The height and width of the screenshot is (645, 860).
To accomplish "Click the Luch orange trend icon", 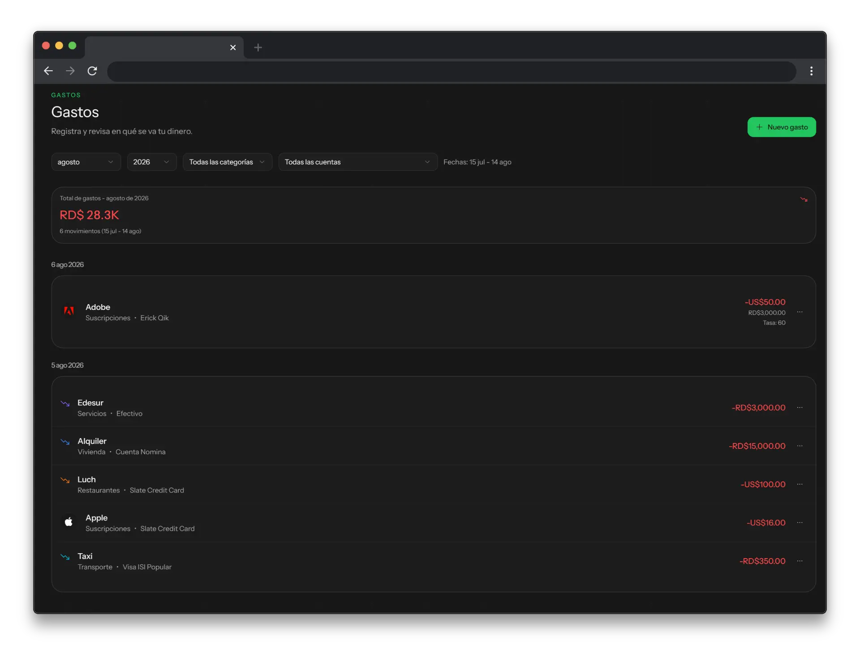I will pos(65,480).
